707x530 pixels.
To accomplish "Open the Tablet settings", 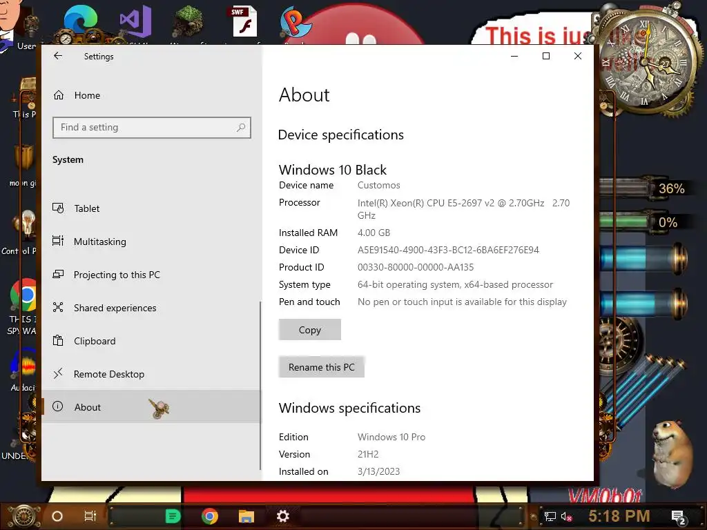I will pyautogui.click(x=151, y=208).
